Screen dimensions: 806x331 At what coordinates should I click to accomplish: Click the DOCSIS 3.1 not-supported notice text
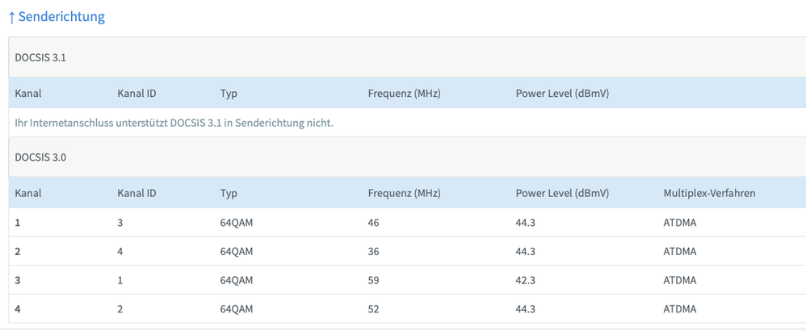tap(174, 124)
